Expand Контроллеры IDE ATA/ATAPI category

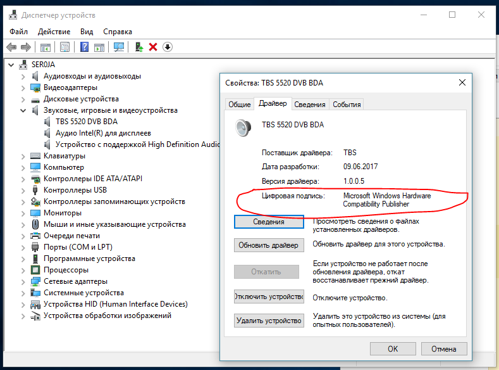click(x=23, y=179)
